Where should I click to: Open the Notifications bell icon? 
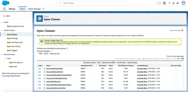(x=178, y=3)
